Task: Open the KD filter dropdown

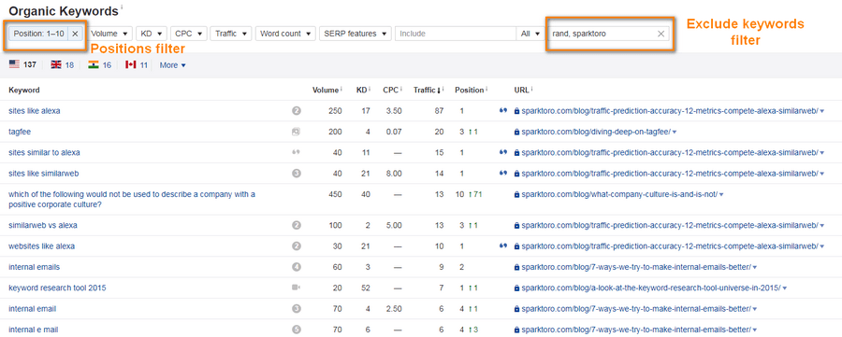Action: [152, 34]
